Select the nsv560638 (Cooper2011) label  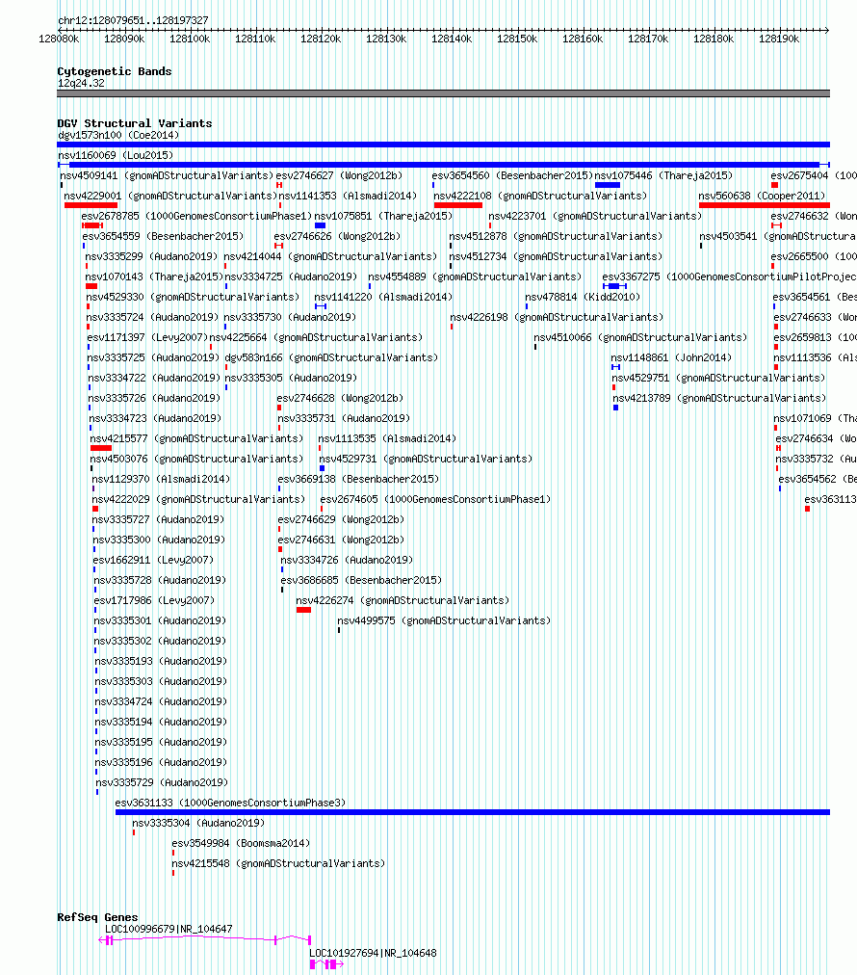pyautogui.click(x=762, y=196)
